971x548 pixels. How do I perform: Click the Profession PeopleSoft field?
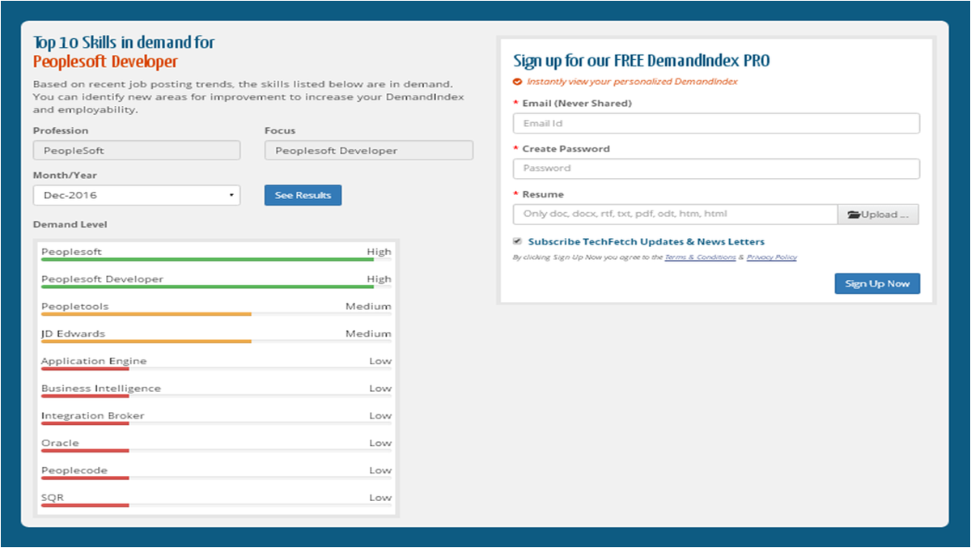pos(137,151)
